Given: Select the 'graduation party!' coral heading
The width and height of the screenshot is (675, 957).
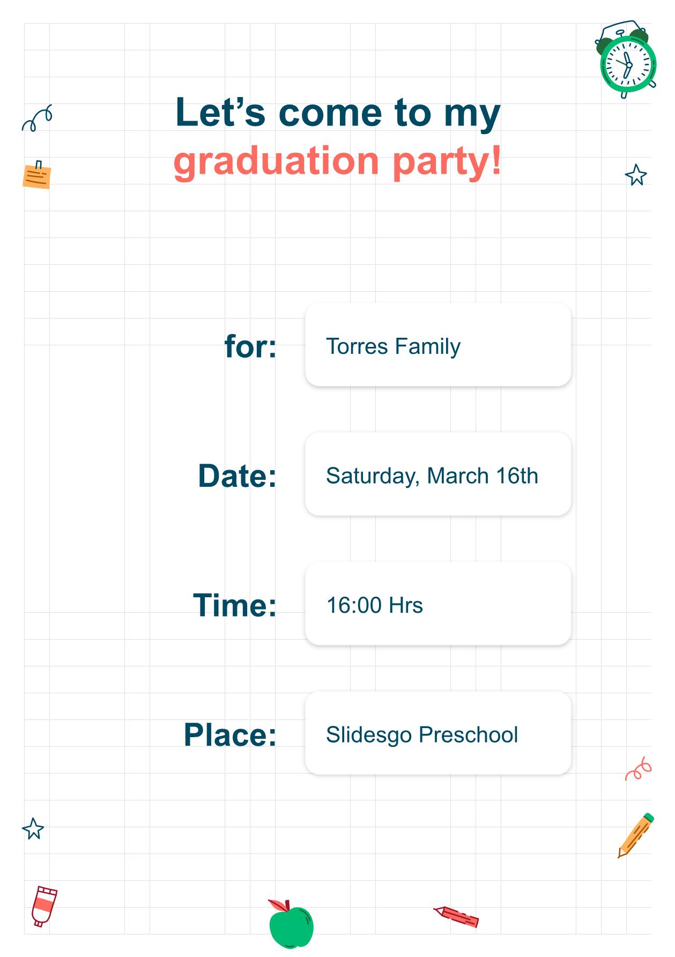Looking at the screenshot, I should [338, 161].
